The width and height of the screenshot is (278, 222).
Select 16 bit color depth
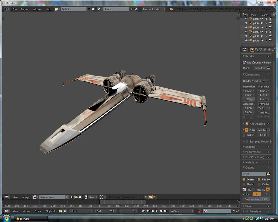click(x=266, y=194)
